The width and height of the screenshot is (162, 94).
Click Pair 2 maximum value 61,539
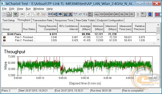[x=113, y=40]
